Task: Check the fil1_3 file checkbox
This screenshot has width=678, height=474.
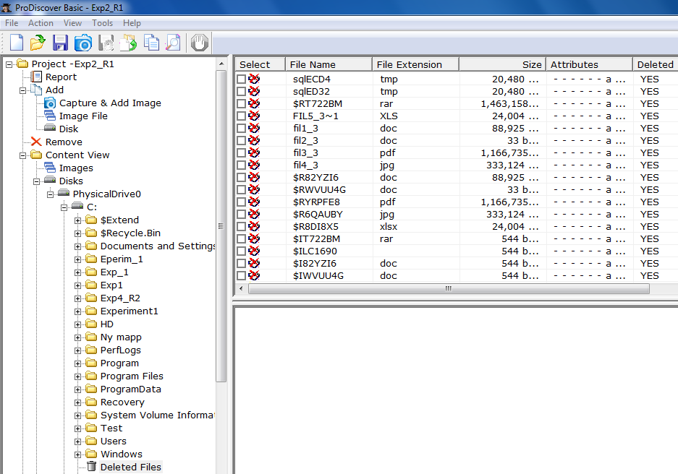Action: click(x=241, y=128)
